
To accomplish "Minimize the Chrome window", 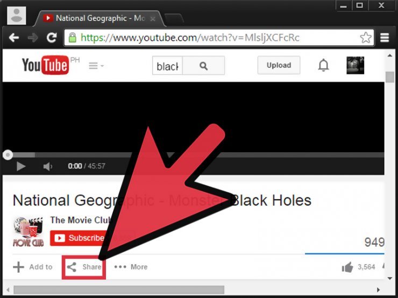I will pyautogui.click(x=344, y=5).
